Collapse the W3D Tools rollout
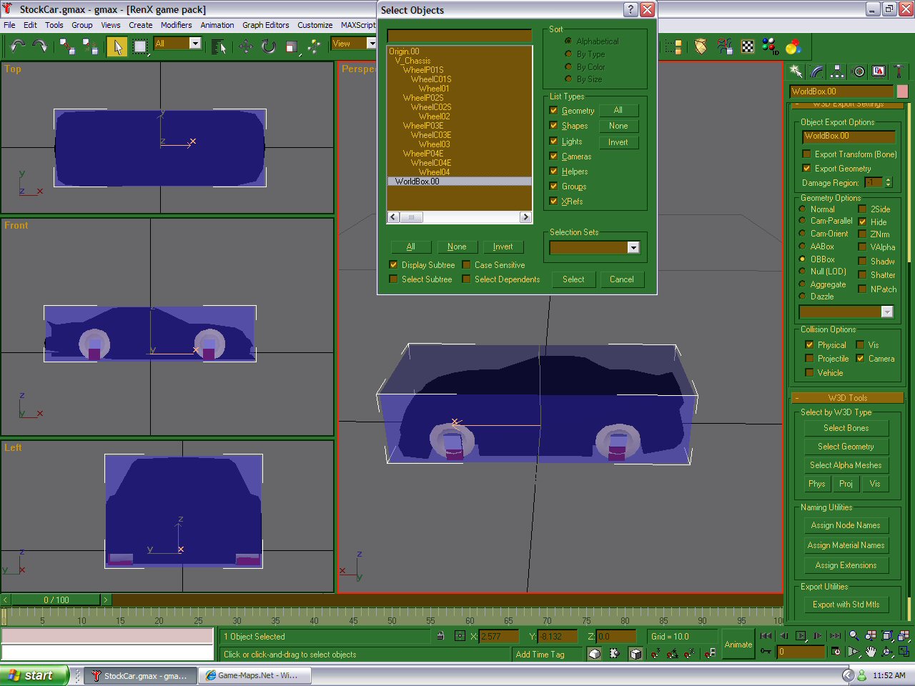 pyautogui.click(x=847, y=398)
